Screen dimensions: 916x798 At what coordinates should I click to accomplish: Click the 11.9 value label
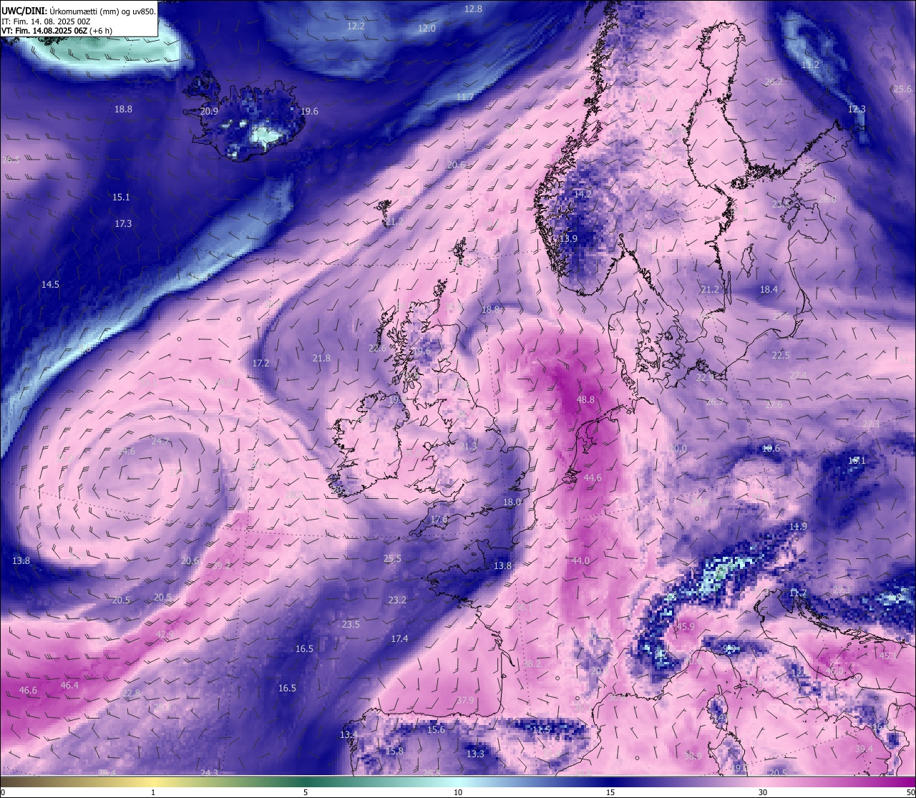pos(798,527)
